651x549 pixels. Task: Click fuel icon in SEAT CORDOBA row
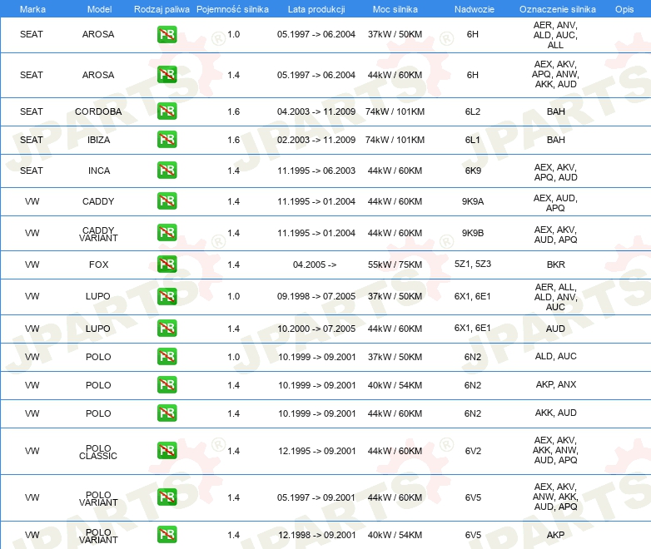pos(166,111)
